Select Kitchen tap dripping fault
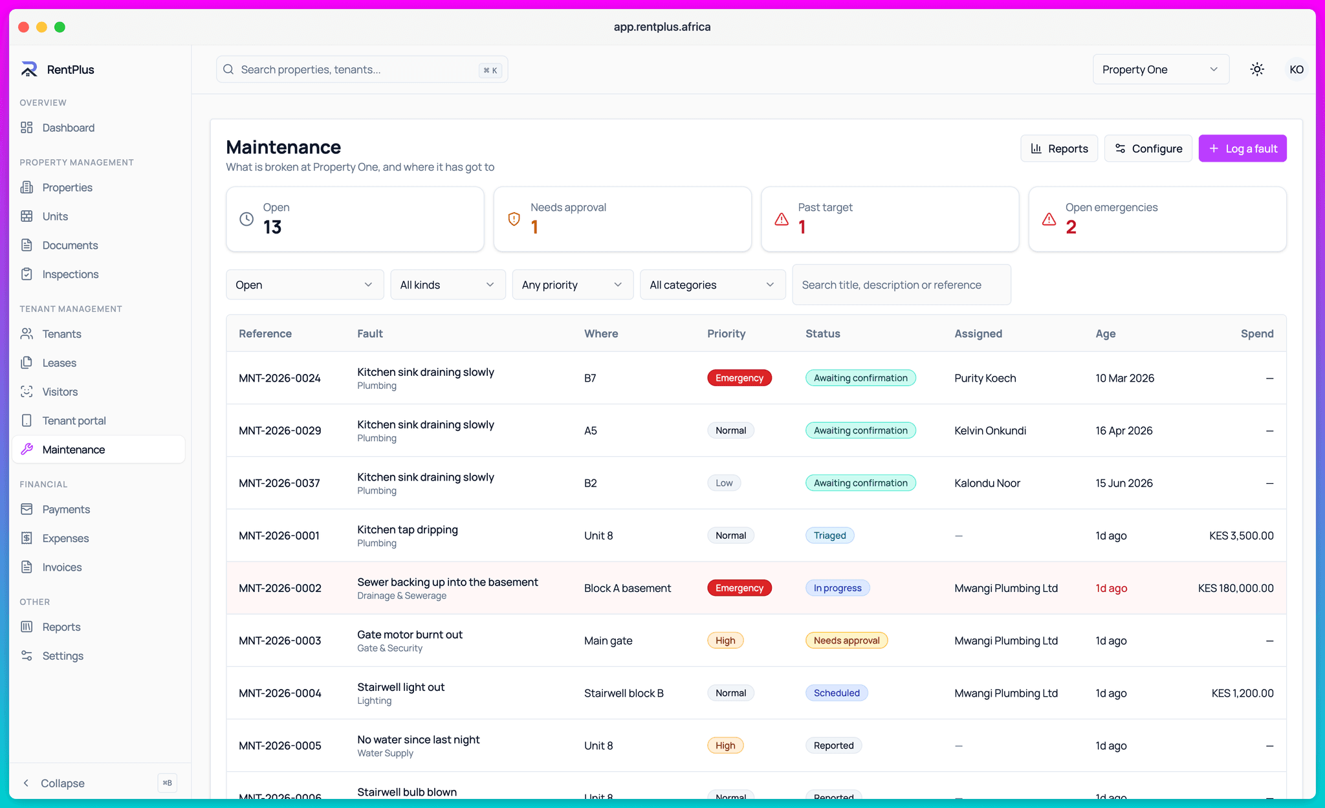The image size is (1325, 808). point(407,529)
